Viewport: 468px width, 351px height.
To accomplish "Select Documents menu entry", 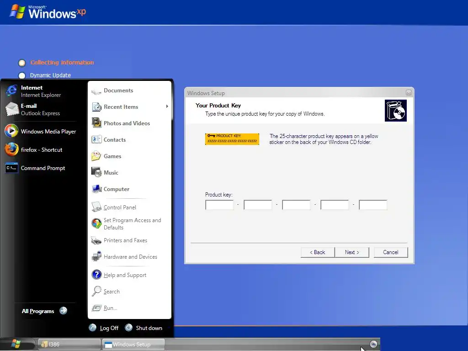I will point(130,90).
